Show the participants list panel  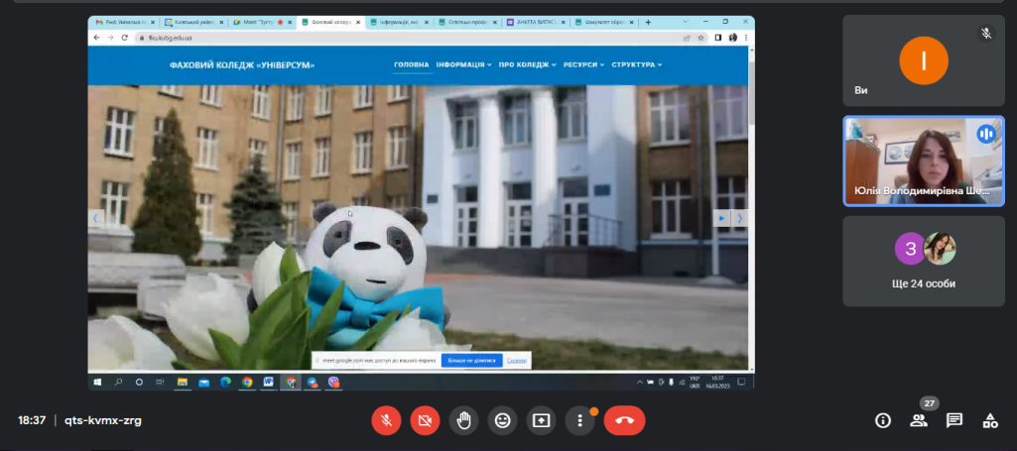(x=919, y=420)
